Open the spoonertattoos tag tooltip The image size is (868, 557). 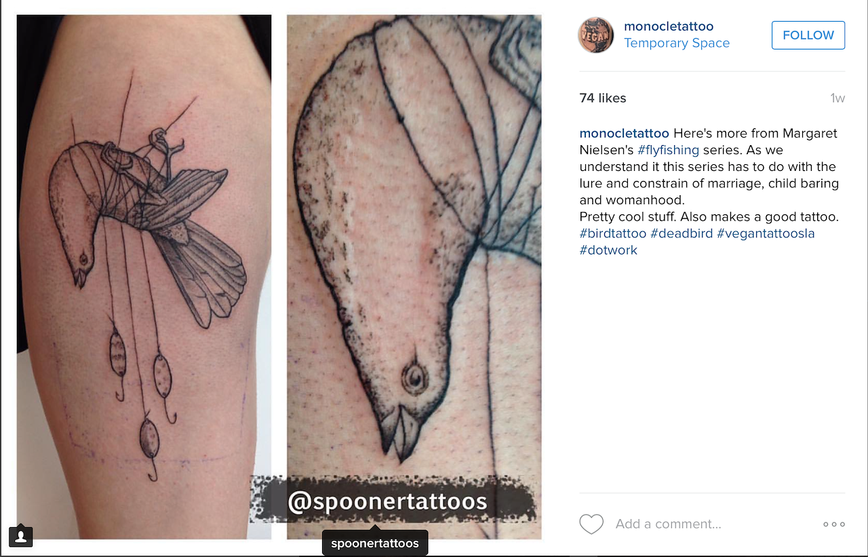[x=375, y=543]
